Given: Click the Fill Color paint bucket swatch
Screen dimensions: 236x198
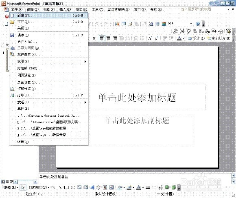Looking at the screenshot, I should (120, 187).
